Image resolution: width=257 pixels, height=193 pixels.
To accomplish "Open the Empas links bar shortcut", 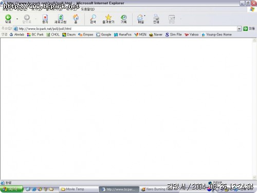I will point(86,34).
